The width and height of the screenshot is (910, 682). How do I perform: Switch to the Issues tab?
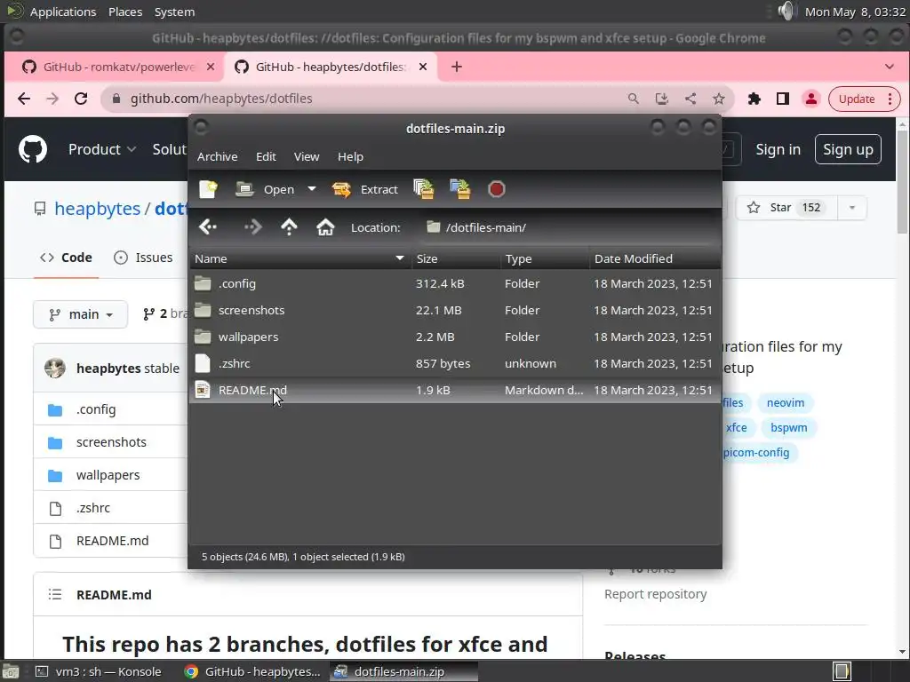coord(143,258)
